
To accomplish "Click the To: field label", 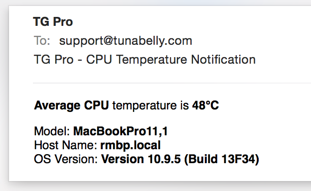I will pyautogui.click(x=42, y=41).
